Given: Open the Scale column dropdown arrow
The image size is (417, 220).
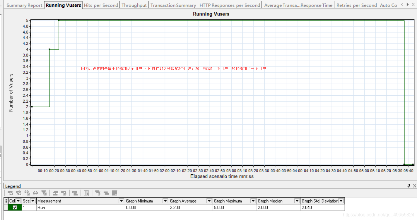Looking at the screenshot, I should point(33,201).
